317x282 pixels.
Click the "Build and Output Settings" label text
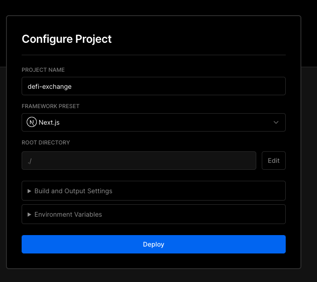pyautogui.click(x=73, y=191)
